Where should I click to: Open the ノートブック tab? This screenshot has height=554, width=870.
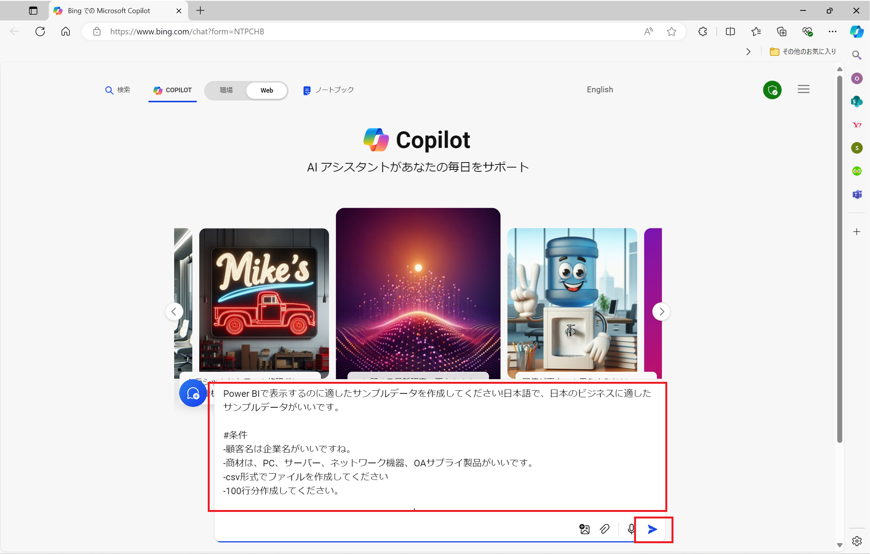[x=328, y=90]
